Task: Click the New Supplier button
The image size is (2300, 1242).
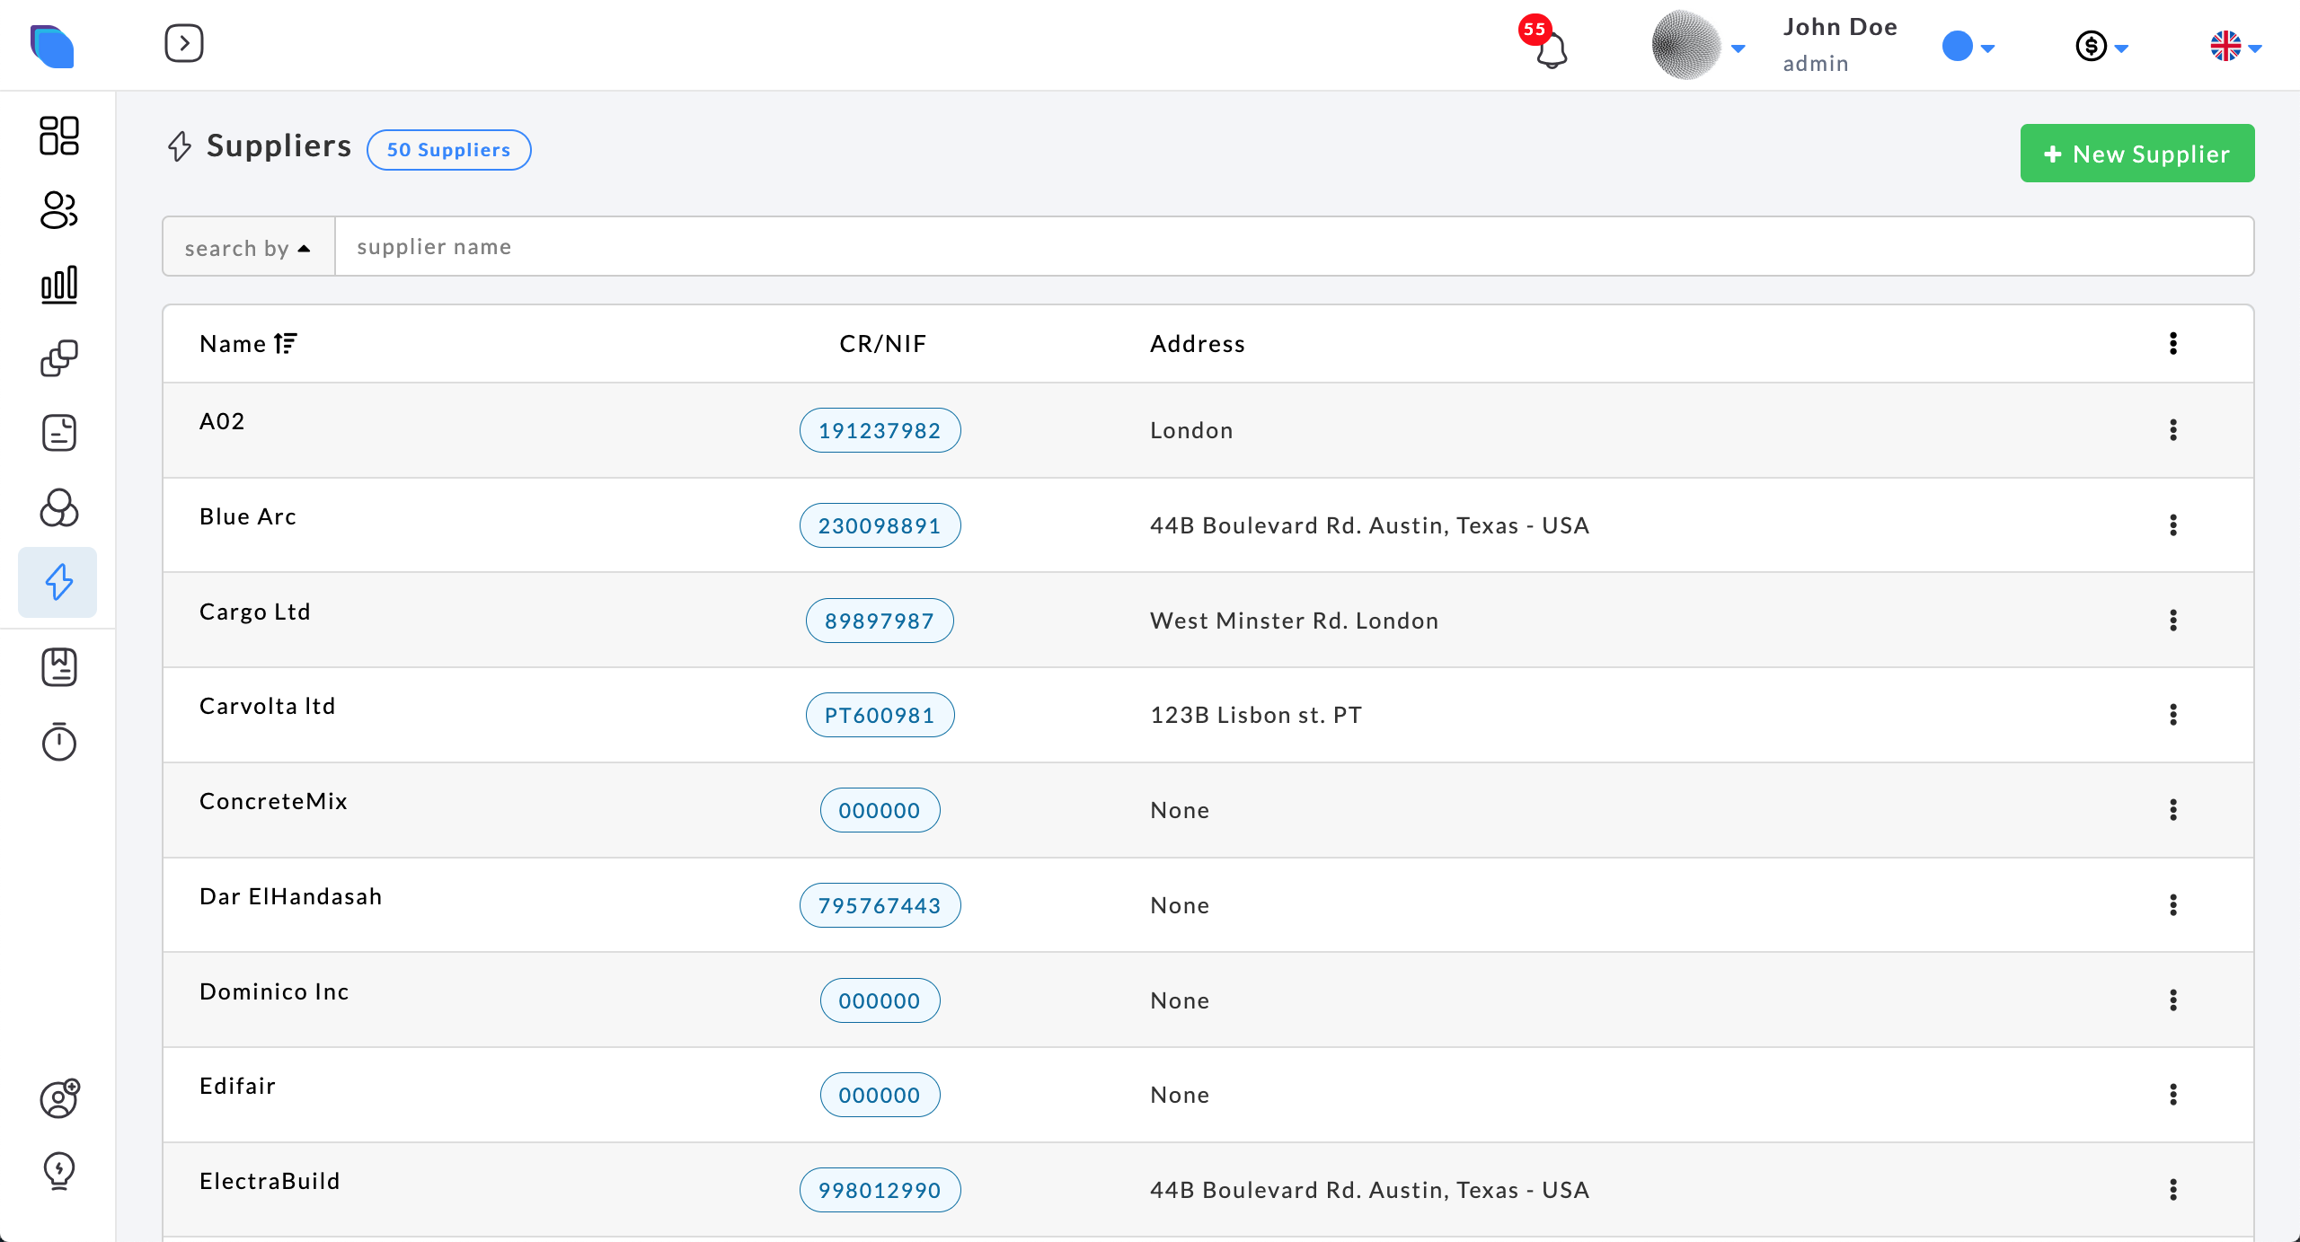Action: (2136, 154)
